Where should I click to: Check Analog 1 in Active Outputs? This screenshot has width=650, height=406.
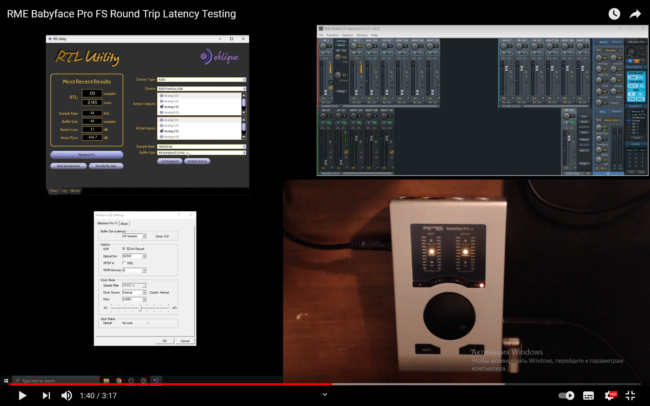pos(161,96)
